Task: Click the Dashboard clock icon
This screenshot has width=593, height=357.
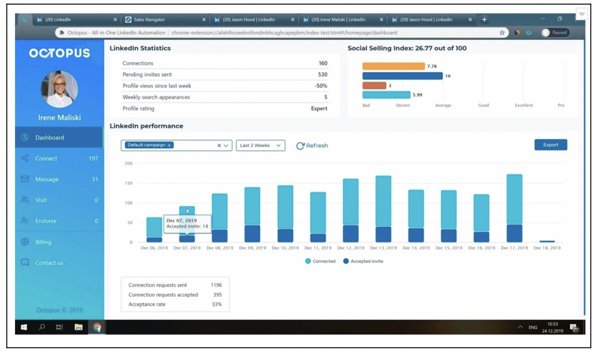Action: [x=25, y=138]
